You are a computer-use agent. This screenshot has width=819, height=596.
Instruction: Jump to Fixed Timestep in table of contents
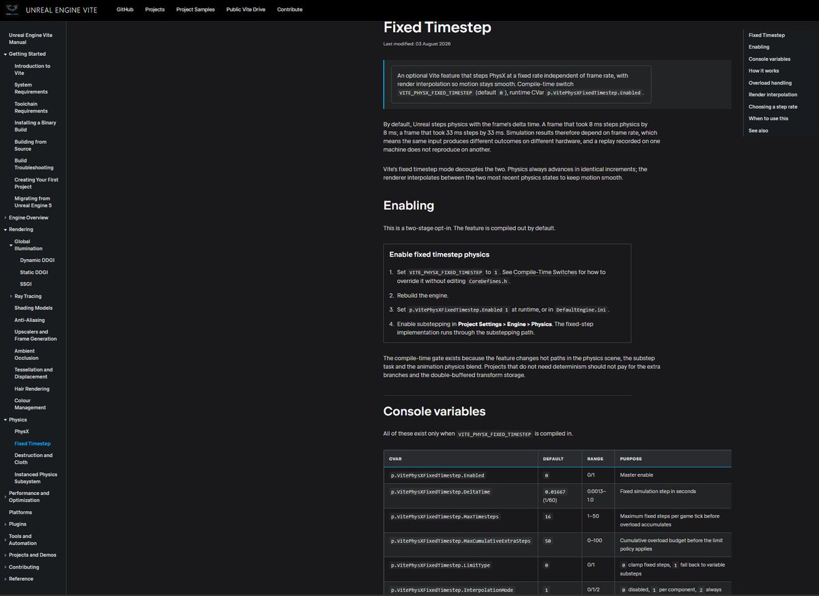pyautogui.click(x=766, y=35)
